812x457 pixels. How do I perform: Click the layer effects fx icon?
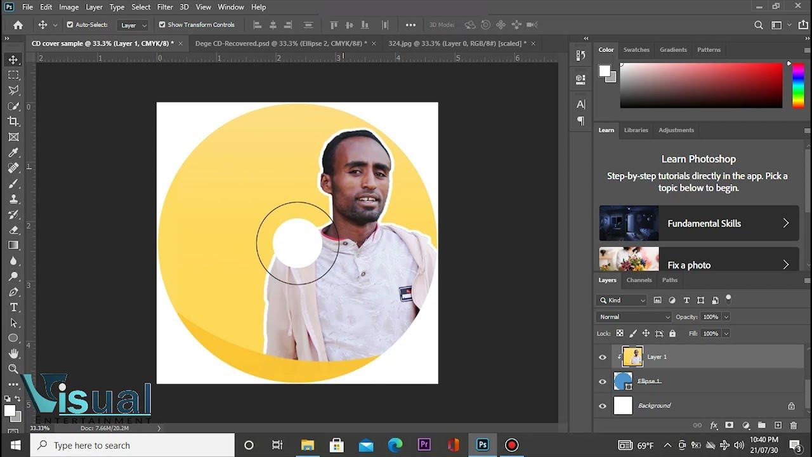(x=714, y=425)
